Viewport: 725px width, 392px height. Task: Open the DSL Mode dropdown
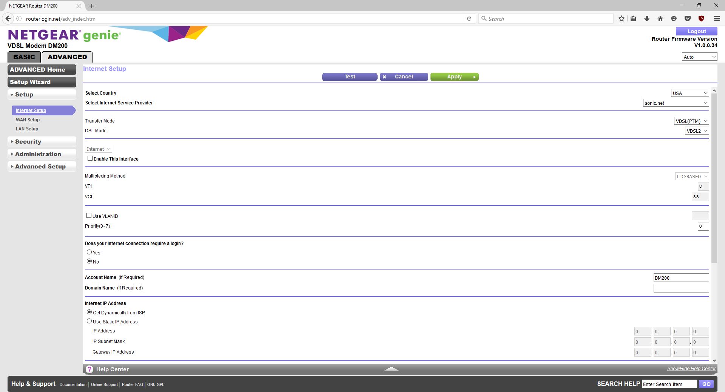tap(697, 131)
